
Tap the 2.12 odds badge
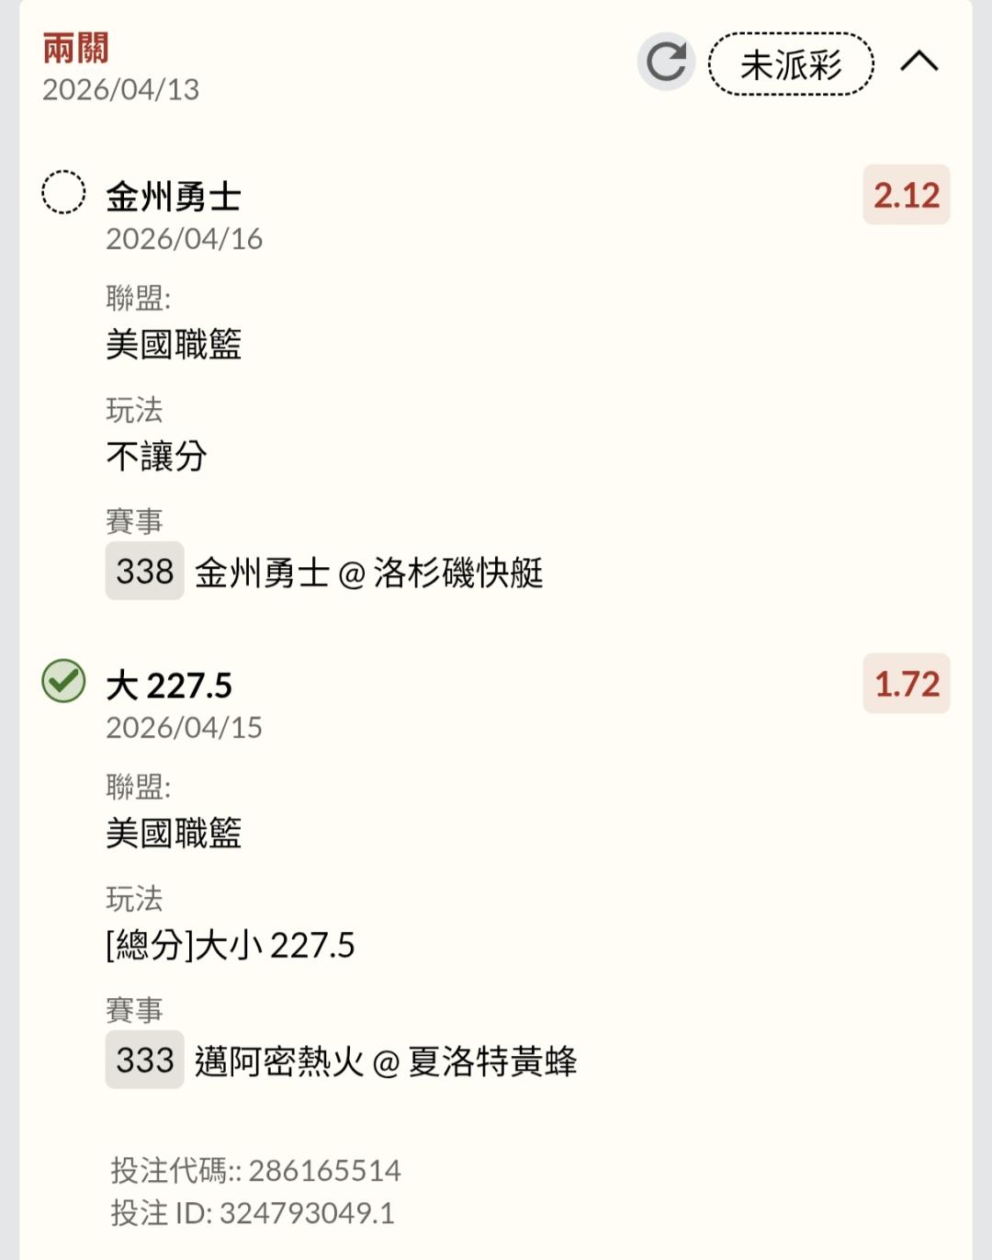tap(906, 195)
